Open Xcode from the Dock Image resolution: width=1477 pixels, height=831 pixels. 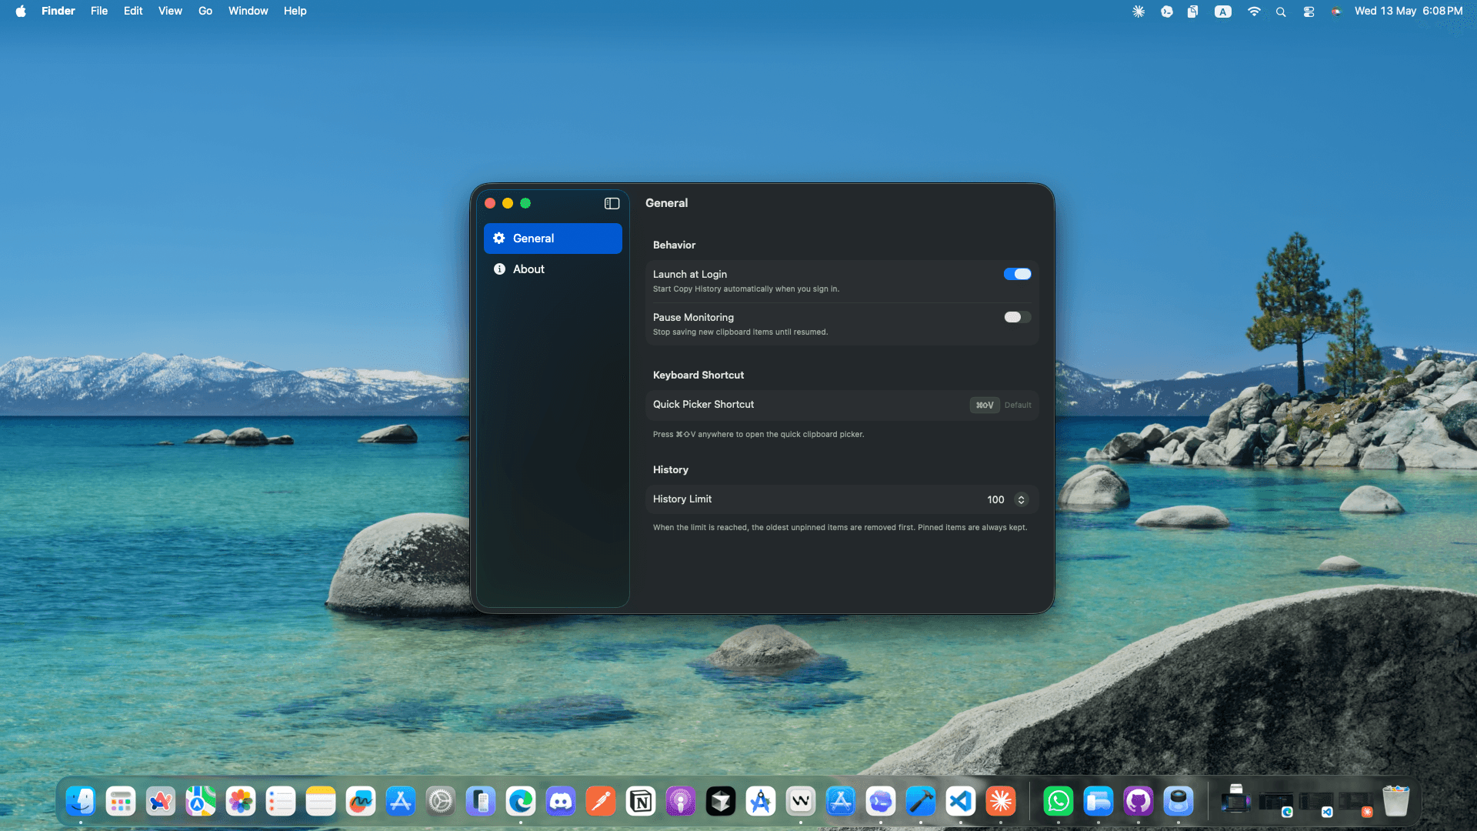(x=921, y=802)
